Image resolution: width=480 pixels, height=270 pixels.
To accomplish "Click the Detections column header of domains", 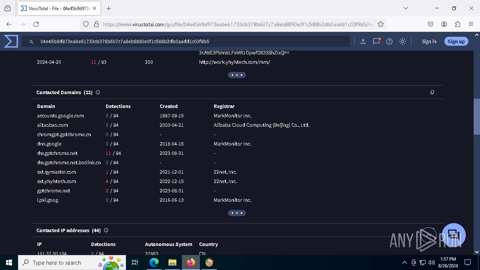I will point(118,106).
